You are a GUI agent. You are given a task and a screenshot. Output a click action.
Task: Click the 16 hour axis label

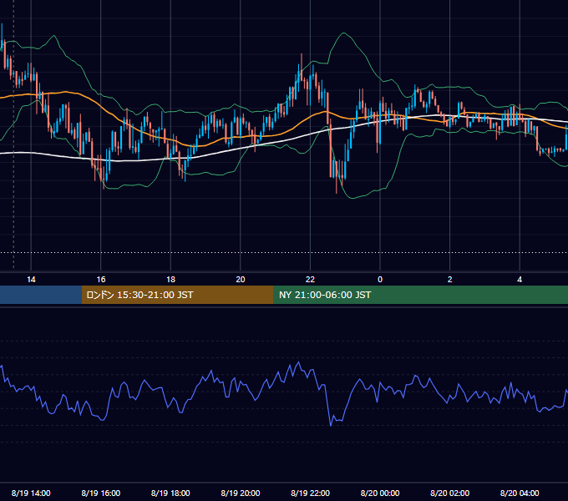[101, 280]
